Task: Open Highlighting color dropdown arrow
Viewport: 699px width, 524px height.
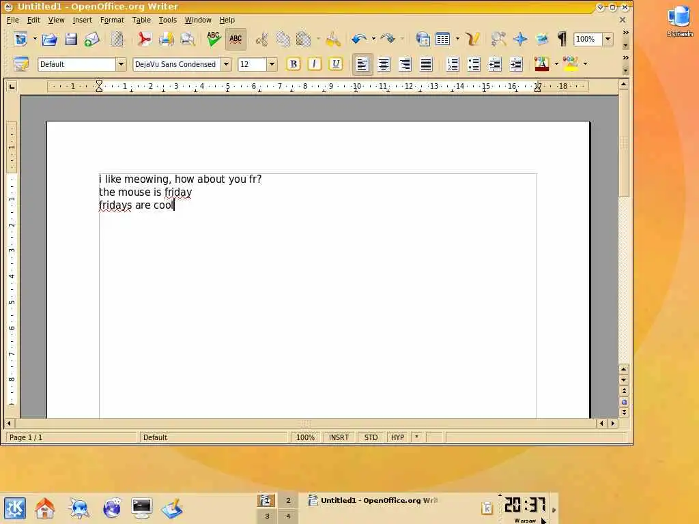Action: [585, 64]
